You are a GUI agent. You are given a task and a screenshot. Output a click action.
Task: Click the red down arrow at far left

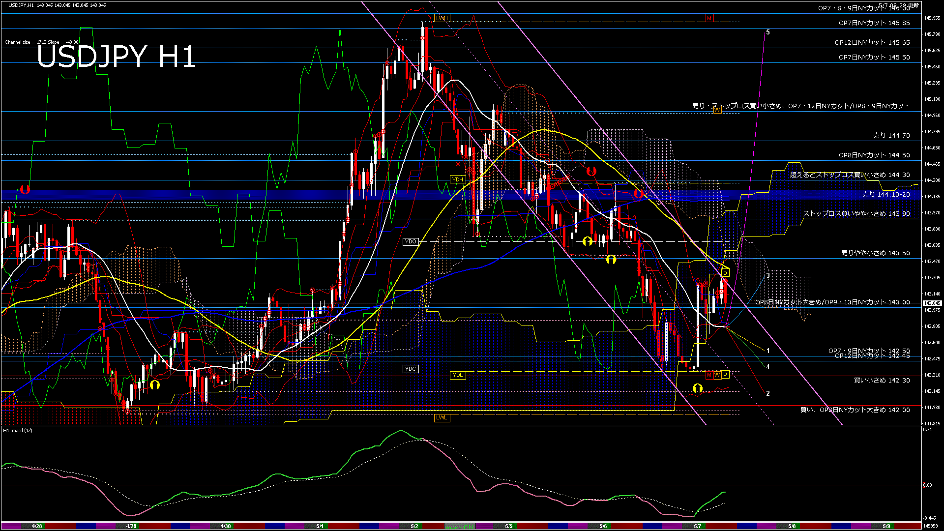[25, 189]
